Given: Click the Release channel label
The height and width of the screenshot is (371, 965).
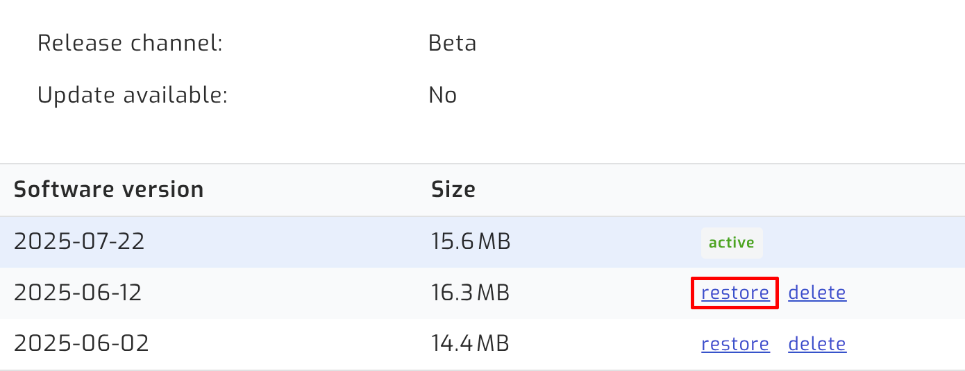Looking at the screenshot, I should click(130, 43).
